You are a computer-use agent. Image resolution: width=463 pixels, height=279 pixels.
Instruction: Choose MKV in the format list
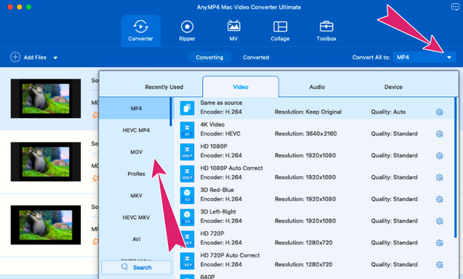pyautogui.click(x=136, y=196)
